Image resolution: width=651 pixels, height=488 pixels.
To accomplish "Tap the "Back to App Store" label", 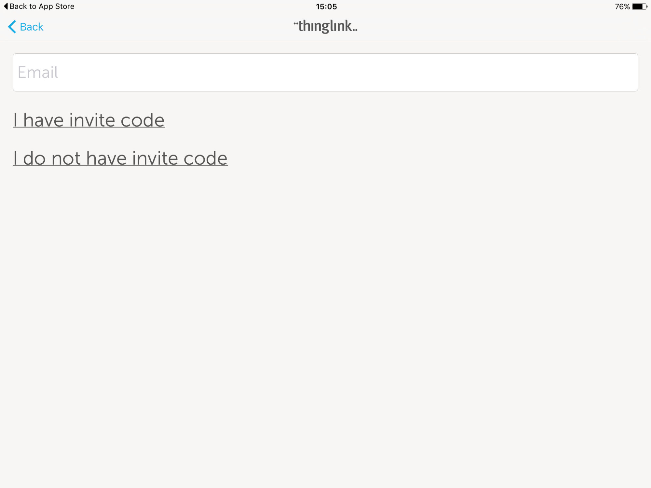I will 42,7.
